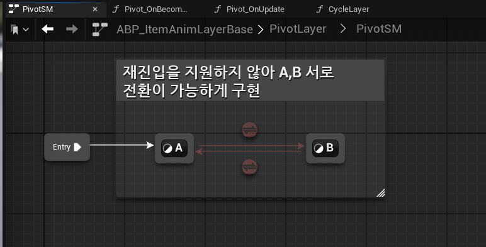The height and width of the screenshot is (247, 486).
Task: Click the function icon on Pivot_OnBecom... tab
Action: 116,9
